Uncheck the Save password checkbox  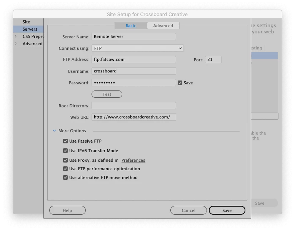point(180,83)
